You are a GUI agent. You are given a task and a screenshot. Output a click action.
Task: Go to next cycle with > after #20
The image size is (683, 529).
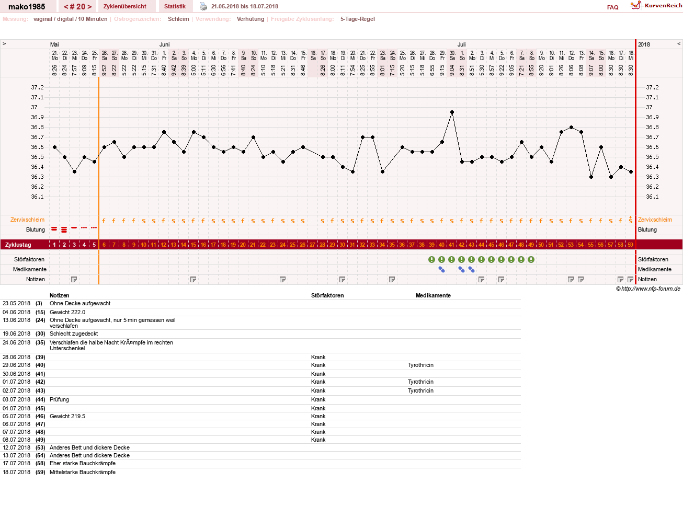coord(89,7)
